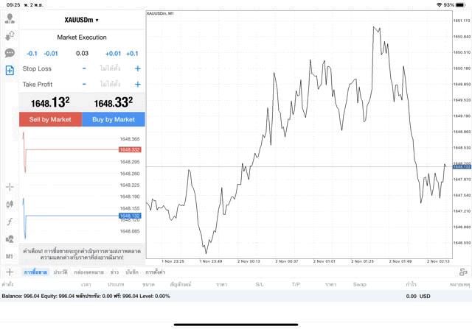The height and width of the screenshot is (329, 472).
Task: Decrease volume by -0.1
Action: pyautogui.click(x=32, y=53)
